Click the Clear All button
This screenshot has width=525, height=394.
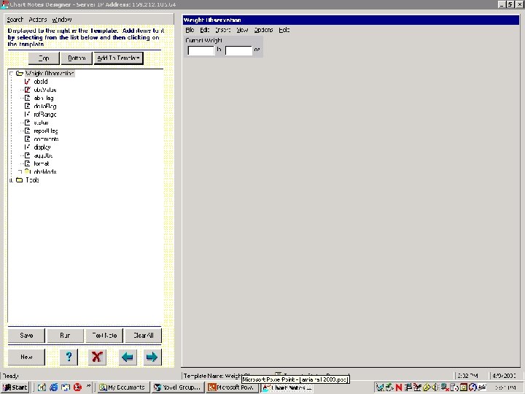[144, 336]
